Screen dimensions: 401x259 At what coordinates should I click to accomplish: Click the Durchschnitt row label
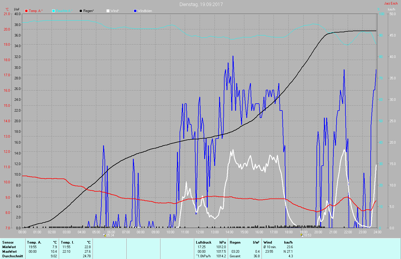[13, 256]
